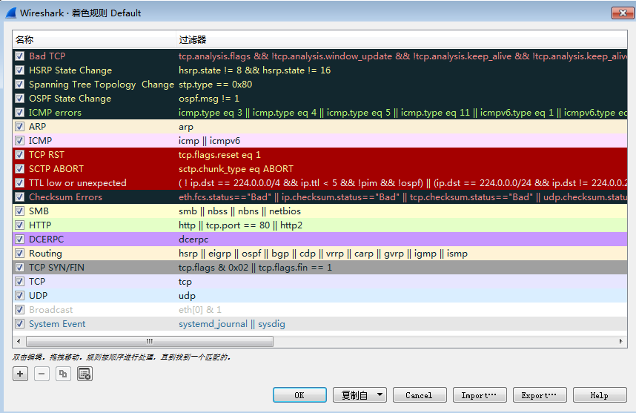Click filter text 'tcp.flags.reset eq 1'
The width and height of the screenshot is (636, 413).
pos(220,155)
